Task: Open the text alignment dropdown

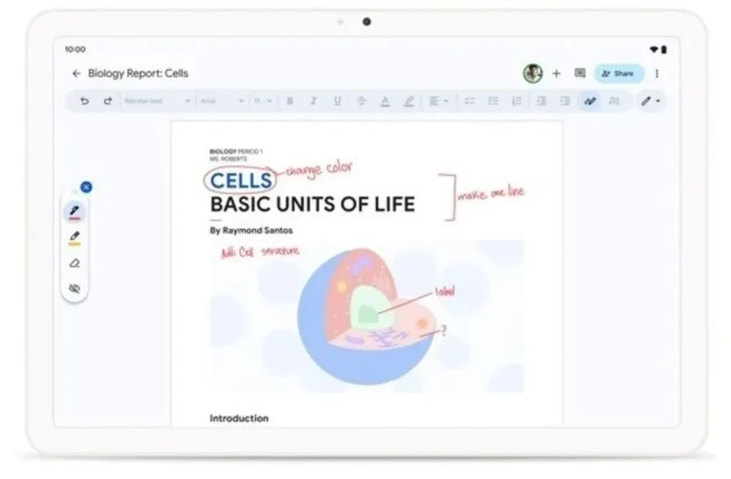Action: click(x=438, y=101)
